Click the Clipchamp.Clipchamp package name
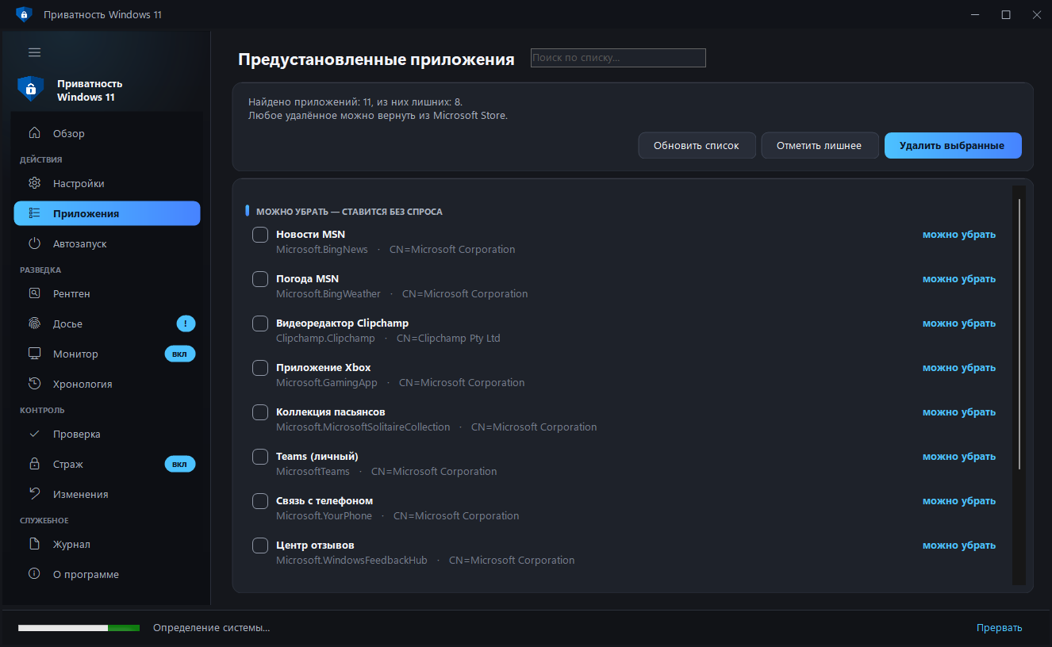Image resolution: width=1052 pixels, height=647 pixels. (325, 338)
